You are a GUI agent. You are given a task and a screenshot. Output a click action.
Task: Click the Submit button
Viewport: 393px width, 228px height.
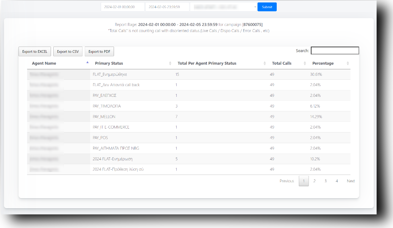[x=267, y=7]
